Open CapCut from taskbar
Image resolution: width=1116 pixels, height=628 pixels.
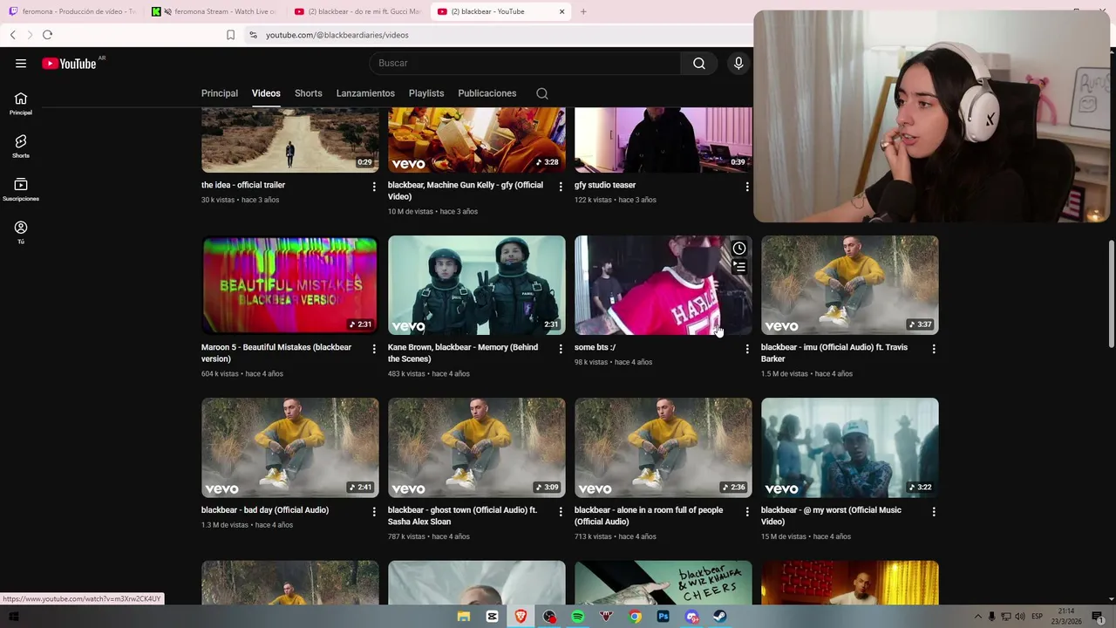click(492, 617)
